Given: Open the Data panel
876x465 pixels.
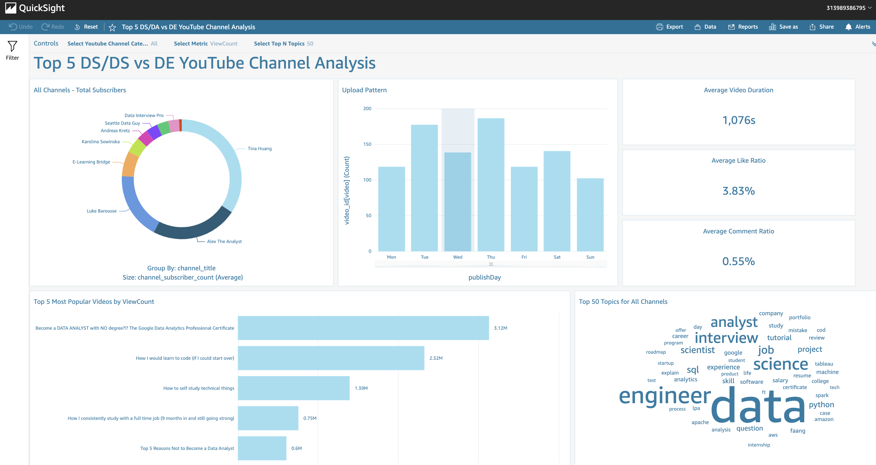Looking at the screenshot, I should [705, 26].
